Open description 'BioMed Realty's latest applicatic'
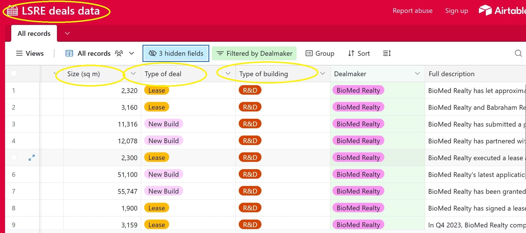This screenshot has width=526, height=233. point(476,174)
